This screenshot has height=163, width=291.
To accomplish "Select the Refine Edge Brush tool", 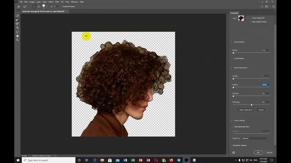I will pos(17,19).
